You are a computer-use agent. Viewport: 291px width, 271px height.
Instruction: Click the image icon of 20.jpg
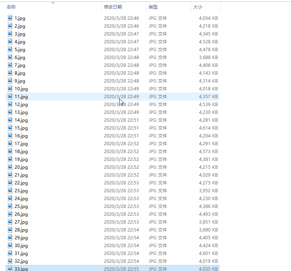(x=10, y=167)
